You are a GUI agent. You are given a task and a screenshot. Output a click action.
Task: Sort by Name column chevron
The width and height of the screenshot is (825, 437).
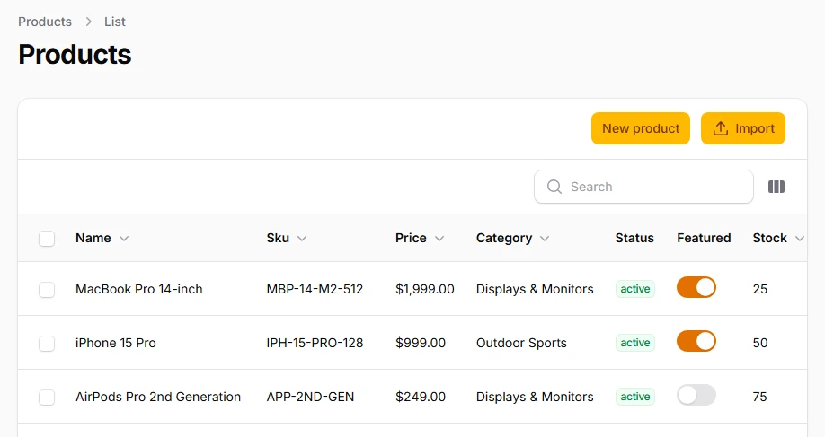pos(124,239)
